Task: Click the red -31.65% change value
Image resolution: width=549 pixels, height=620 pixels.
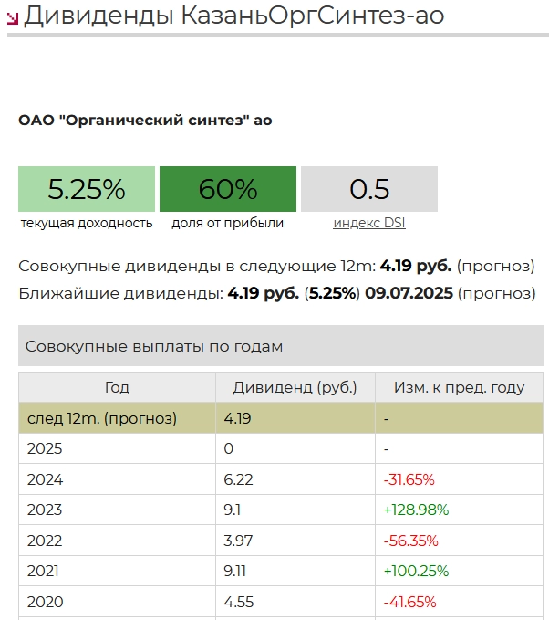Action: coord(409,479)
